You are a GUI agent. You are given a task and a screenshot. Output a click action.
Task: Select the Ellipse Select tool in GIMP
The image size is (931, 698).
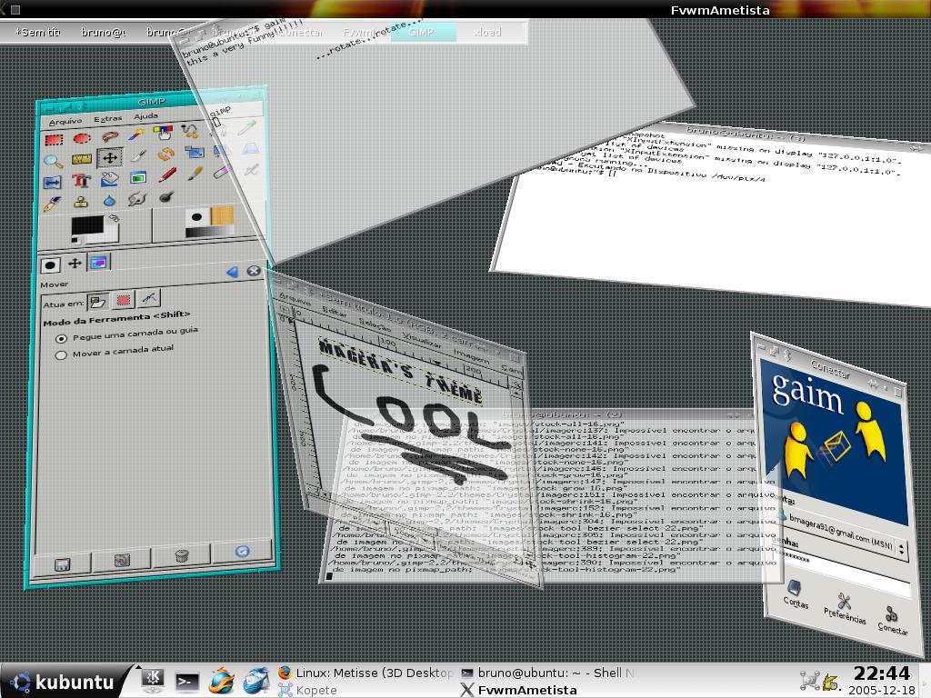tap(82, 139)
